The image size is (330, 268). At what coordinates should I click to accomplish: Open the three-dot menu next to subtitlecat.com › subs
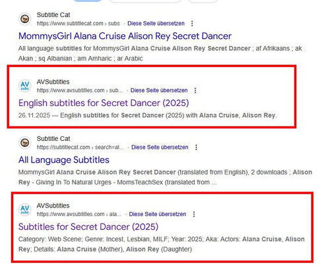click(x=192, y=24)
